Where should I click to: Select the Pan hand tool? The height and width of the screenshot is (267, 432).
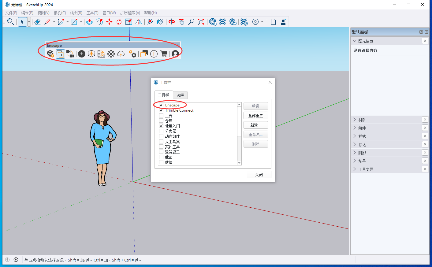(x=181, y=22)
